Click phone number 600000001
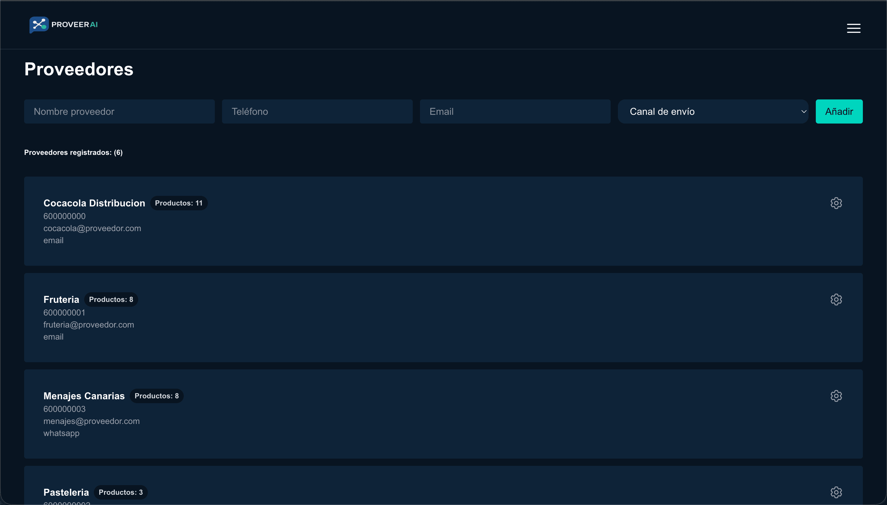 tap(64, 312)
